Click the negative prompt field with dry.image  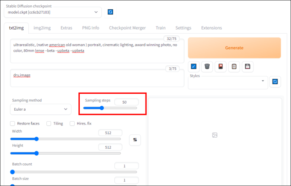pos(97,78)
